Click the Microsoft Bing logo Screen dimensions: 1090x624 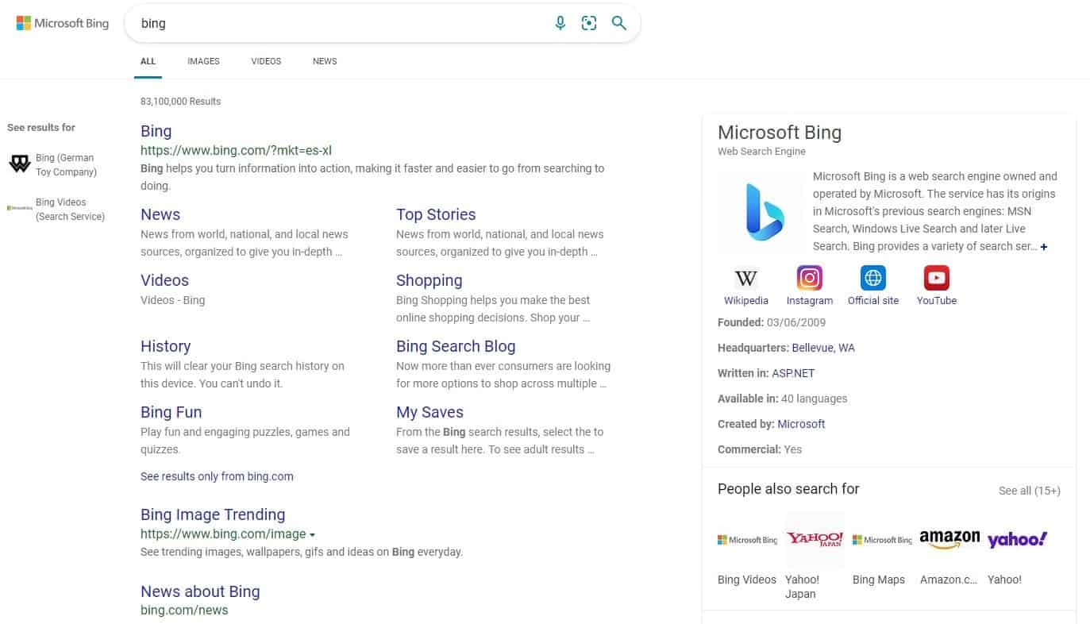click(63, 23)
